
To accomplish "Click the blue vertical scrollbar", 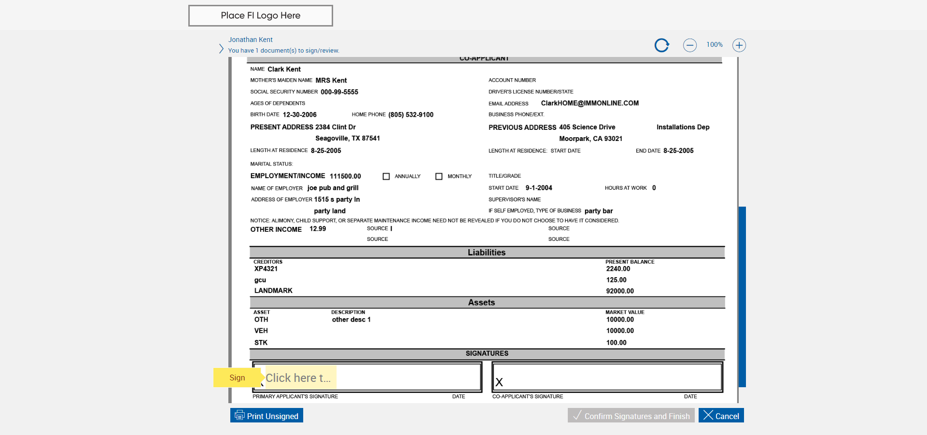I will pyautogui.click(x=742, y=296).
